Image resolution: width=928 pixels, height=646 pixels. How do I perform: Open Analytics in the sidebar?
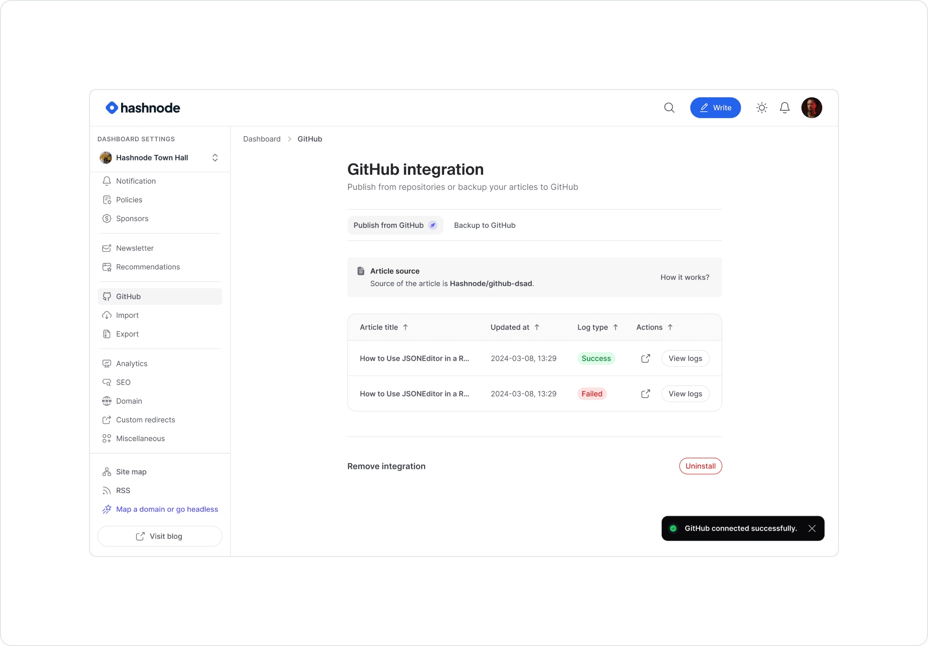(x=132, y=363)
